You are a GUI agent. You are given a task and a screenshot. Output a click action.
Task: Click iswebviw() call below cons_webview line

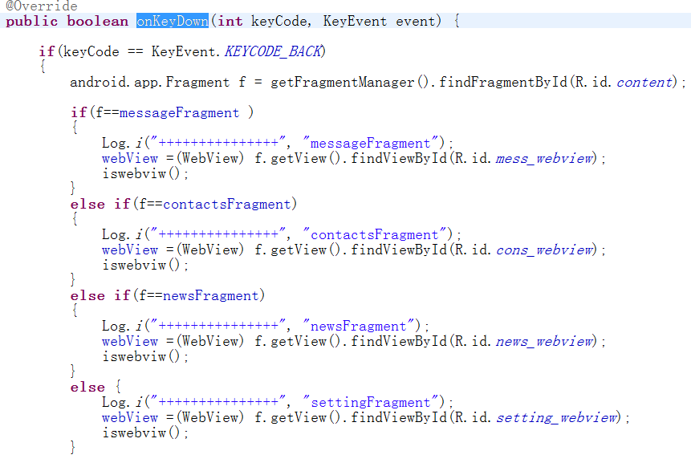[141, 265]
